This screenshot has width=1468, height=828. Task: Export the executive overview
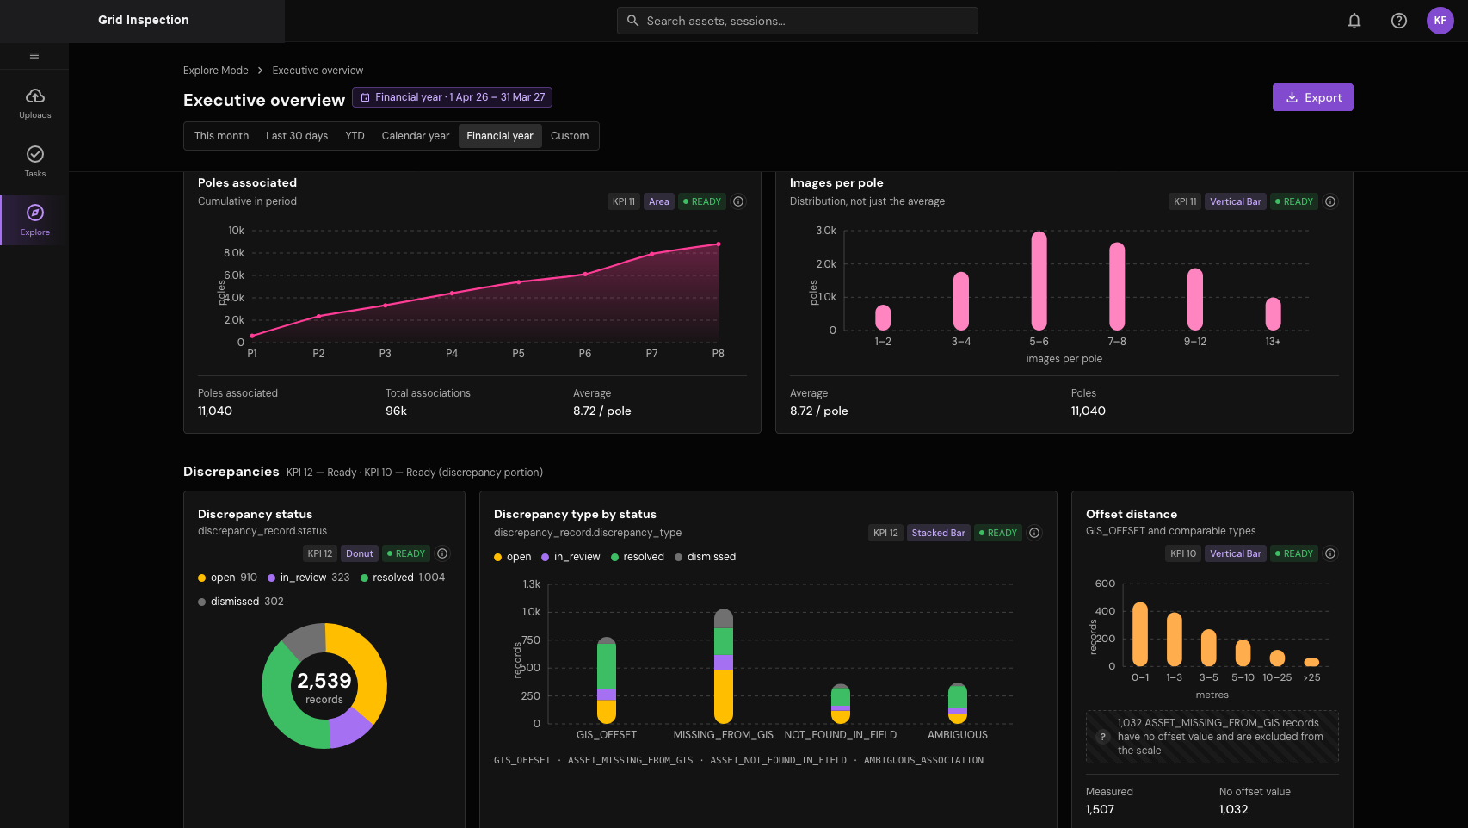[1313, 97]
